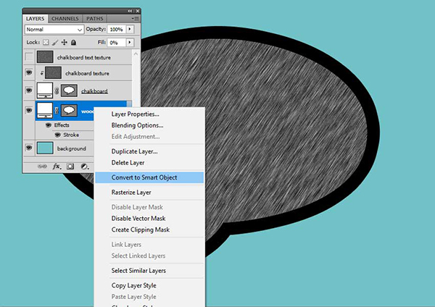Click the lock position move icon
The width and height of the screenshot is (435, 307).
(x=63, y=43)
